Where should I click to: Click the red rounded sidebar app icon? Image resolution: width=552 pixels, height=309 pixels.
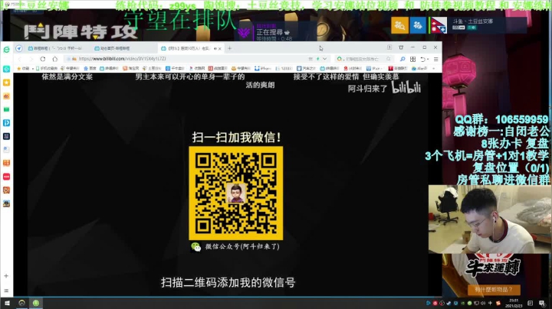(6, 177)
